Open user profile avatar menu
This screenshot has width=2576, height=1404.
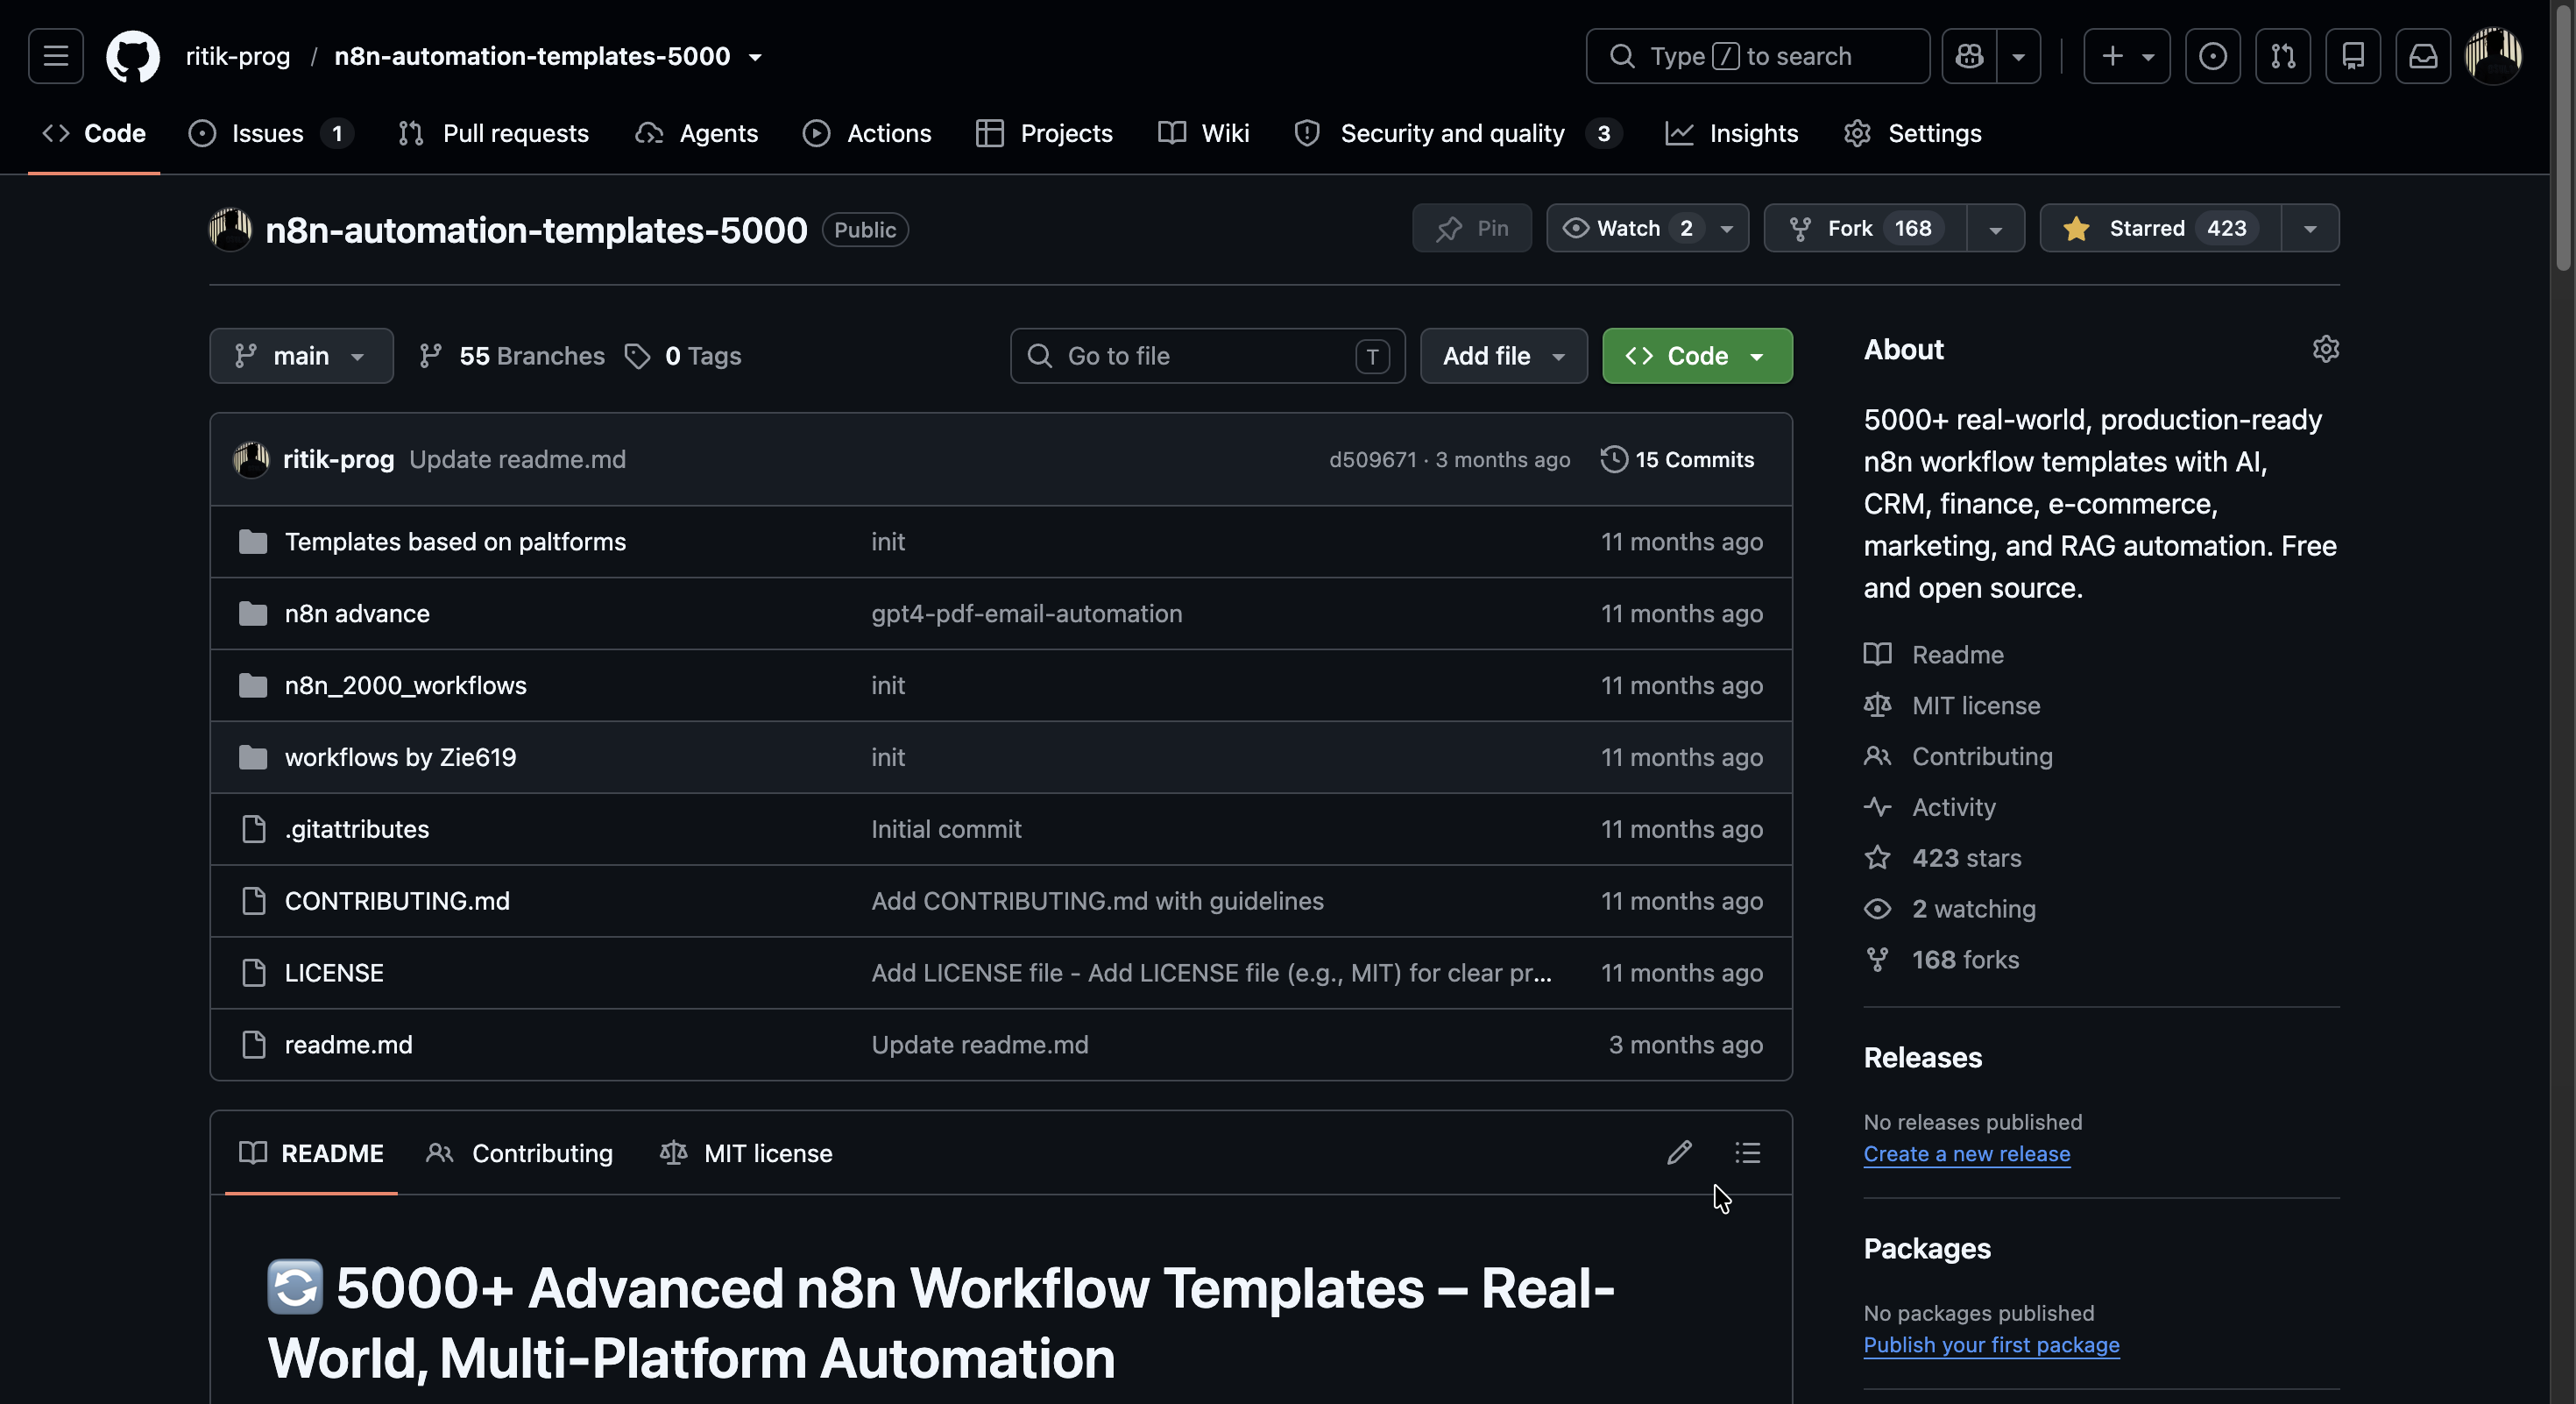2493,56
